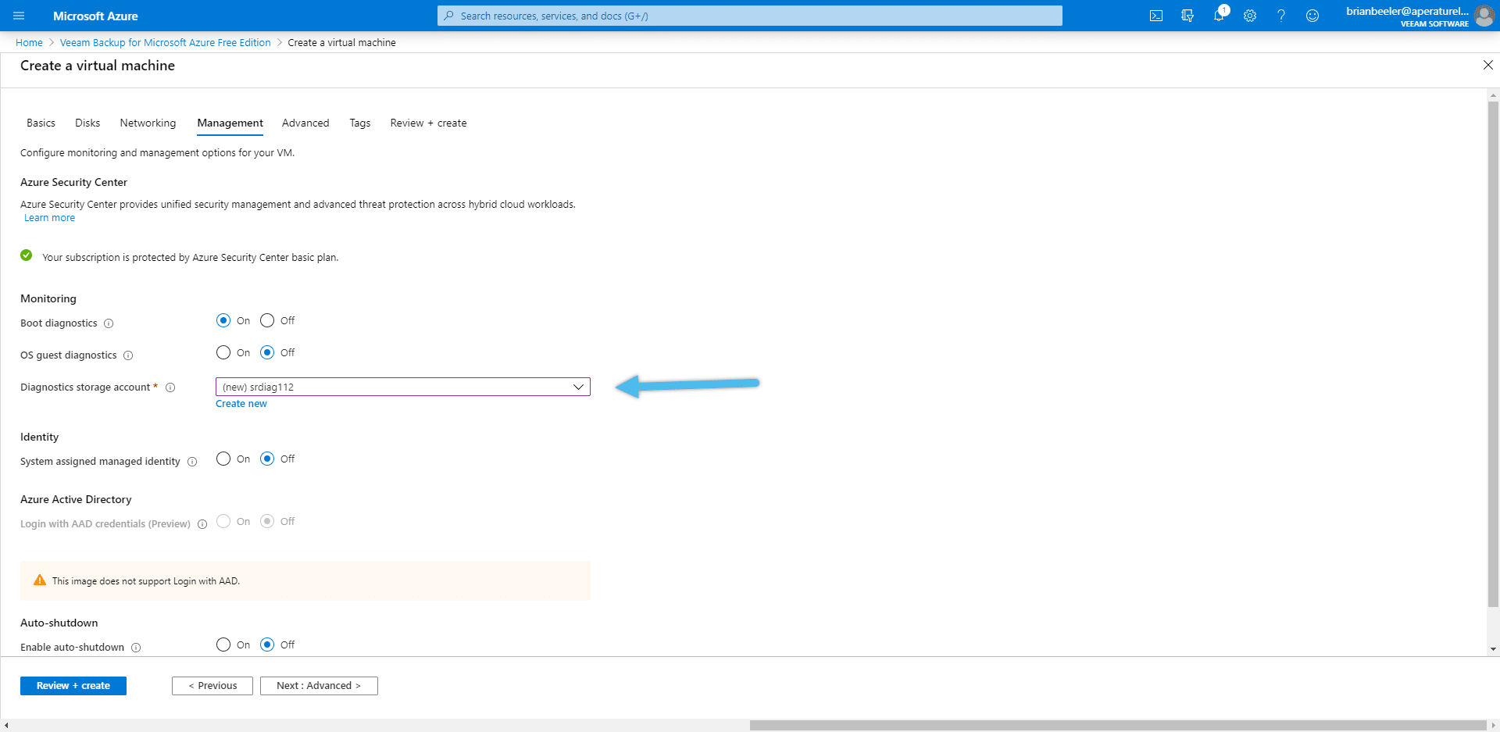Open the Azure portal hamburger menu
This screenshot has height=732, width=1500.
pyautogui.click(x=19, y=16)
